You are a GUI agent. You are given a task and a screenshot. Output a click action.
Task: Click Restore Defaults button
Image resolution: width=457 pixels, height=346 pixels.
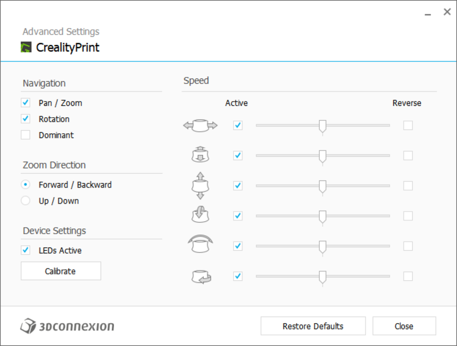click(313, 326)
